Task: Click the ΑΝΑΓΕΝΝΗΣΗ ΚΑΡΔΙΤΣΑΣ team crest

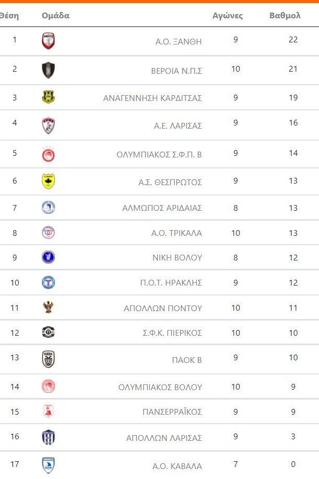Action: click(x=48, y=97)
